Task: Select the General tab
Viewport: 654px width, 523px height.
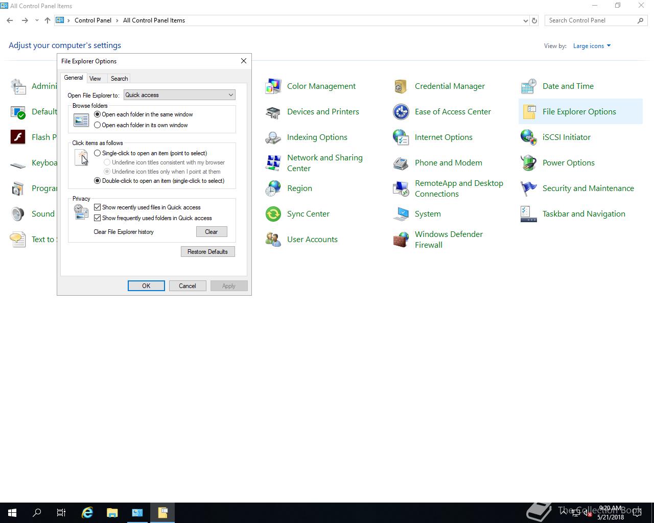Action: 74,78
